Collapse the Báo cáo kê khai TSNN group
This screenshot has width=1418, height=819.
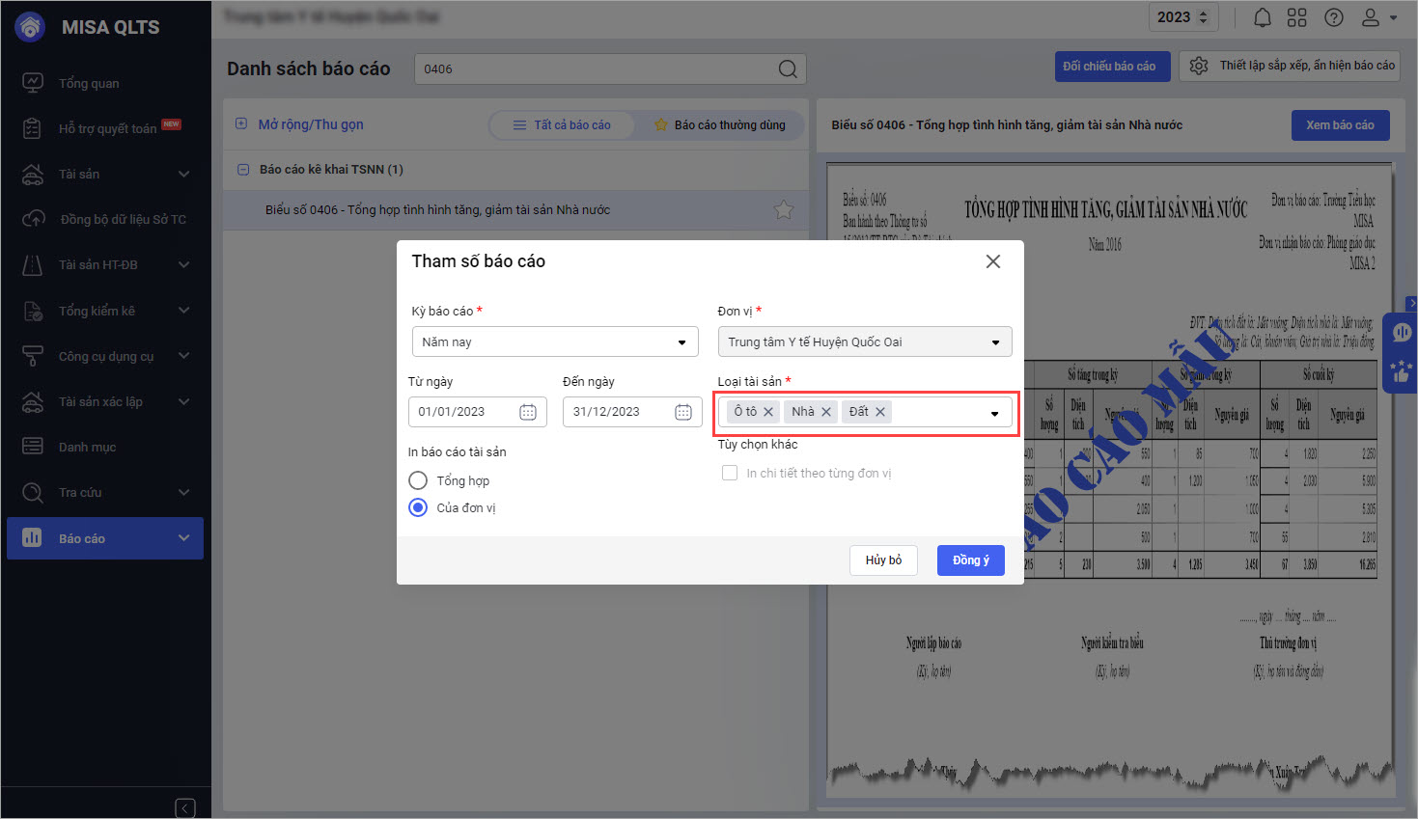[x=243, y=170]
